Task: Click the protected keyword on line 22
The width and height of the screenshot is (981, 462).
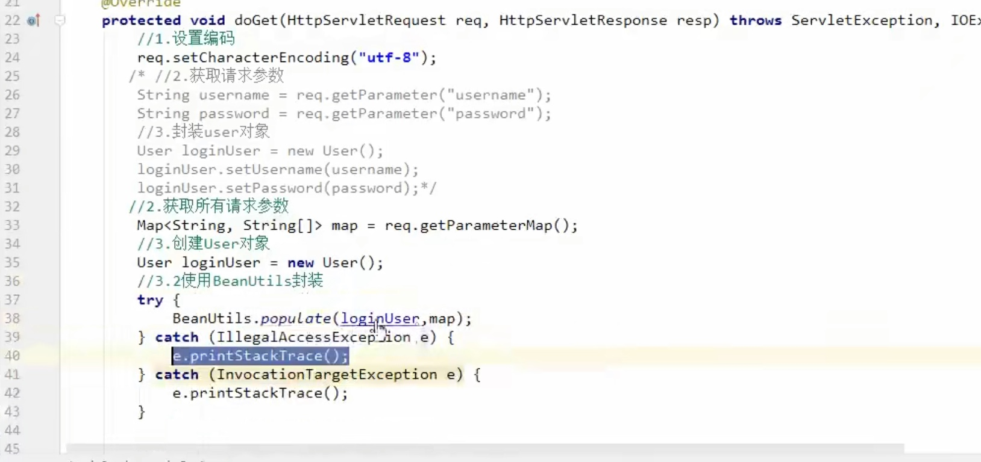Action: (x=141, y=20)
